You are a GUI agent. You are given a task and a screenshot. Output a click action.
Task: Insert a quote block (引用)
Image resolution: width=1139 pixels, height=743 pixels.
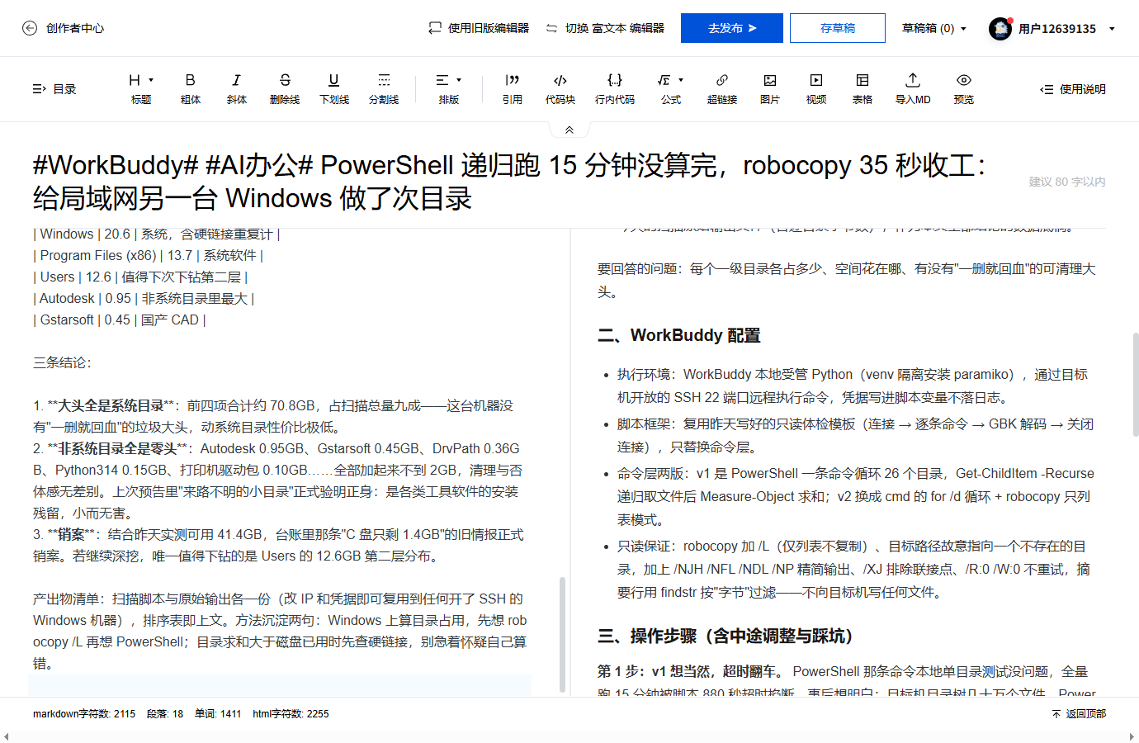click(513, 89)
